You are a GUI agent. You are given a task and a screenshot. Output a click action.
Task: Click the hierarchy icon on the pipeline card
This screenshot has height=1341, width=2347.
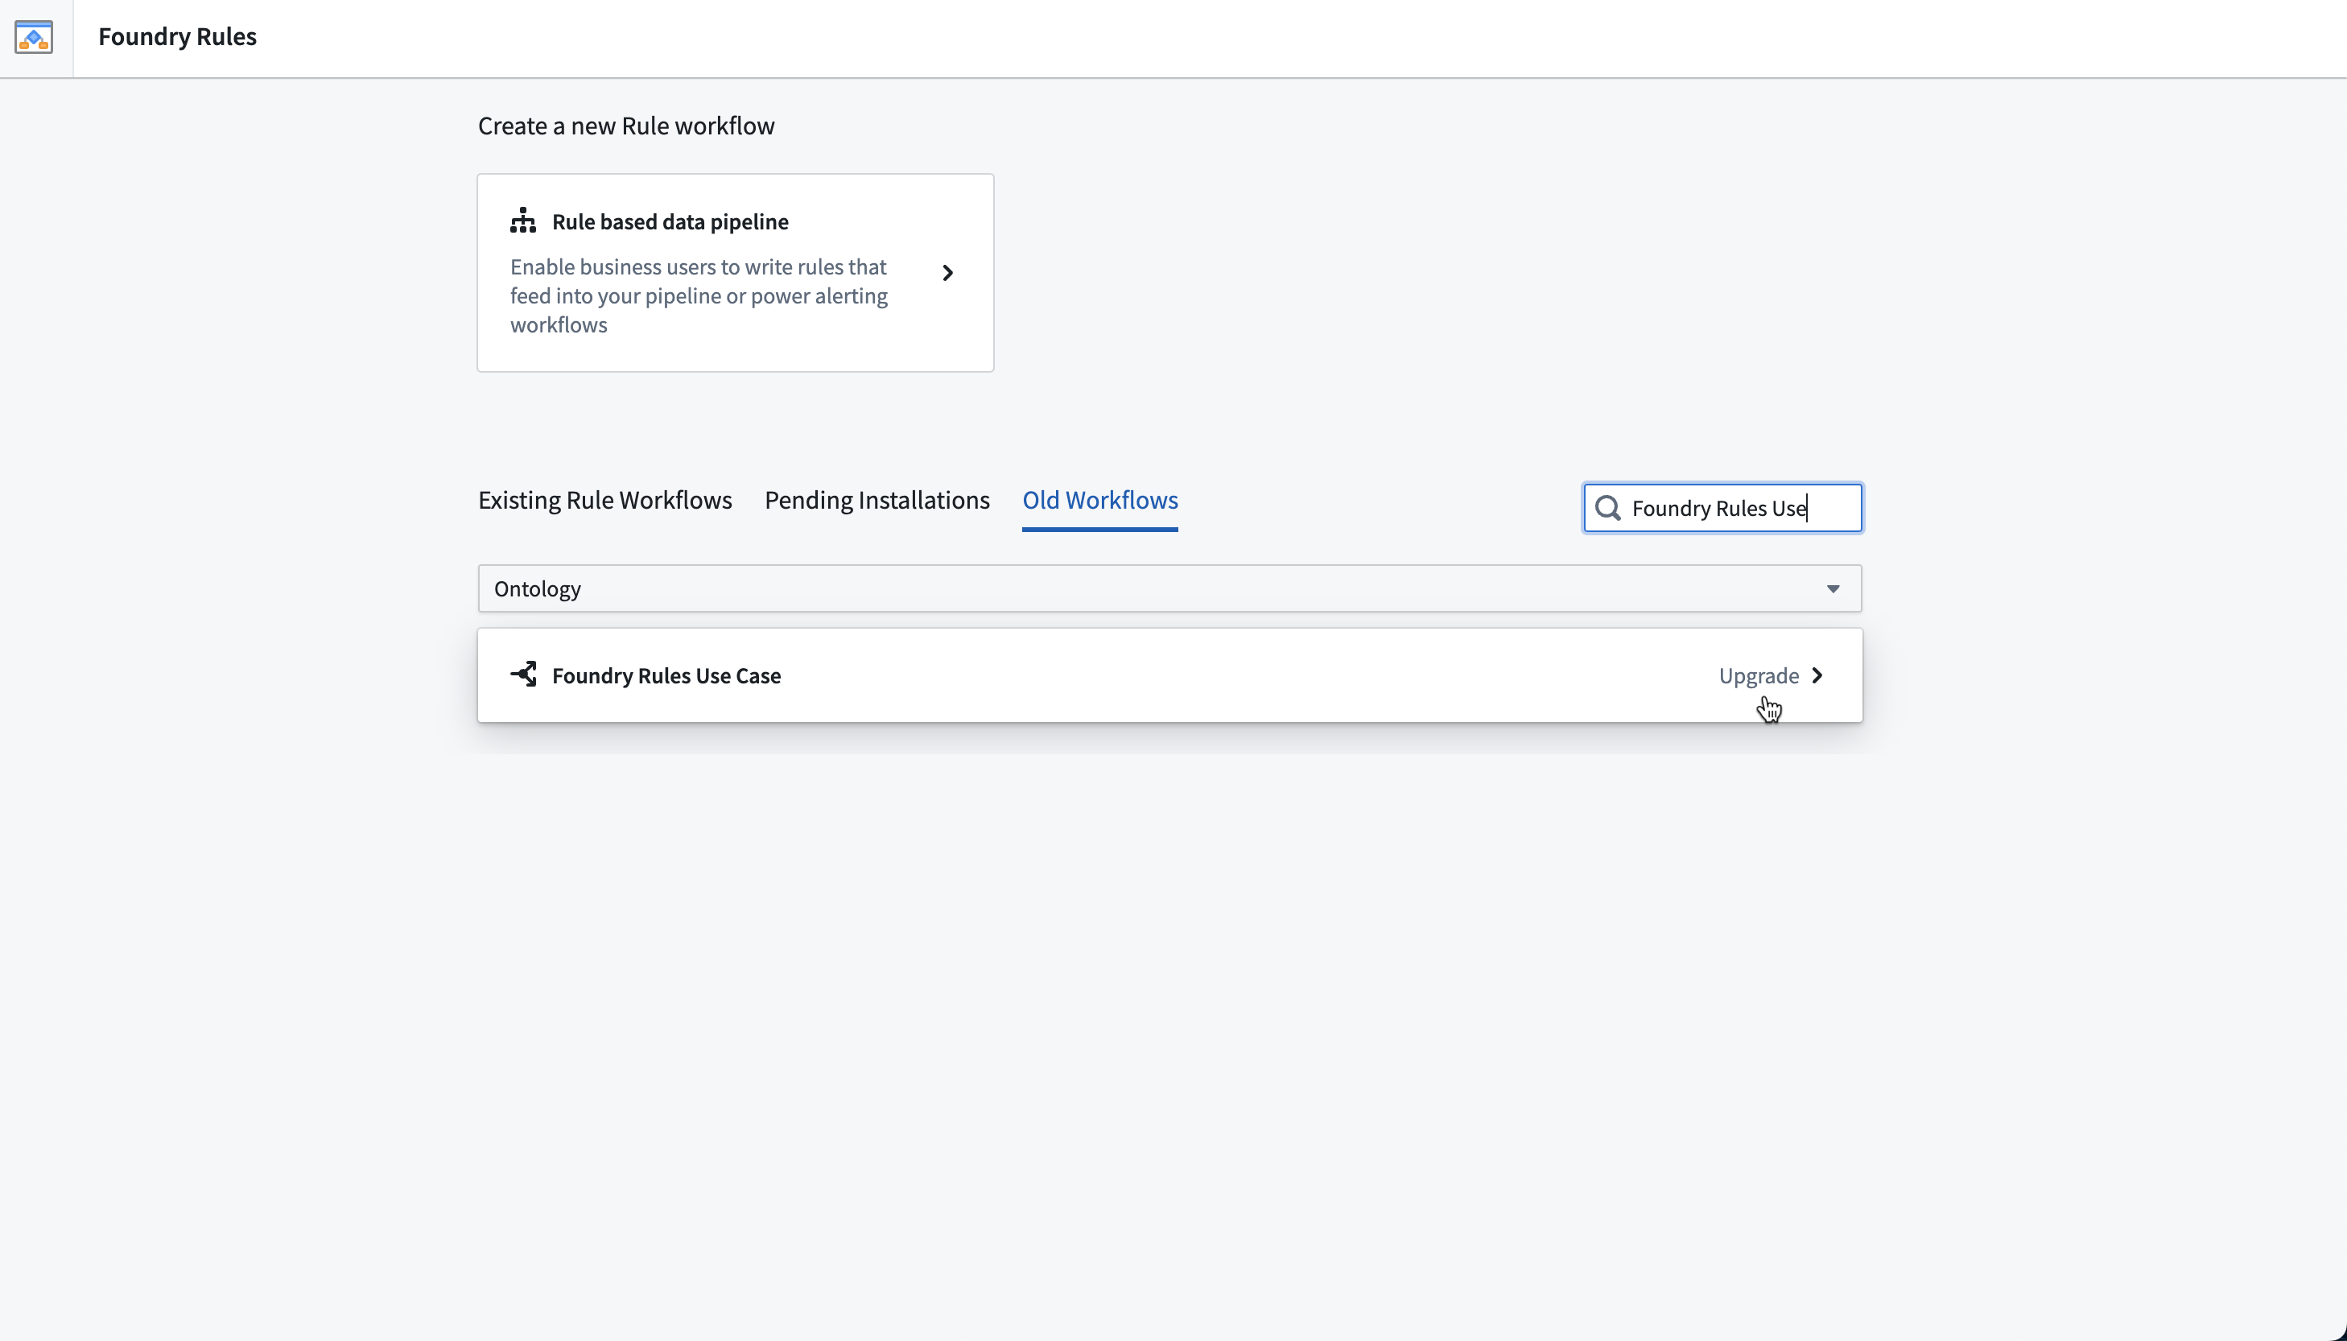coord(523,221)
